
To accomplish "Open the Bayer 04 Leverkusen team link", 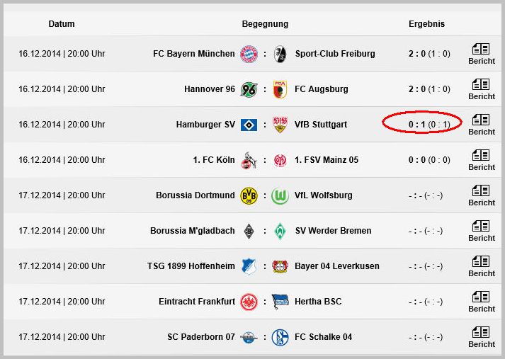I will (337, 266).
